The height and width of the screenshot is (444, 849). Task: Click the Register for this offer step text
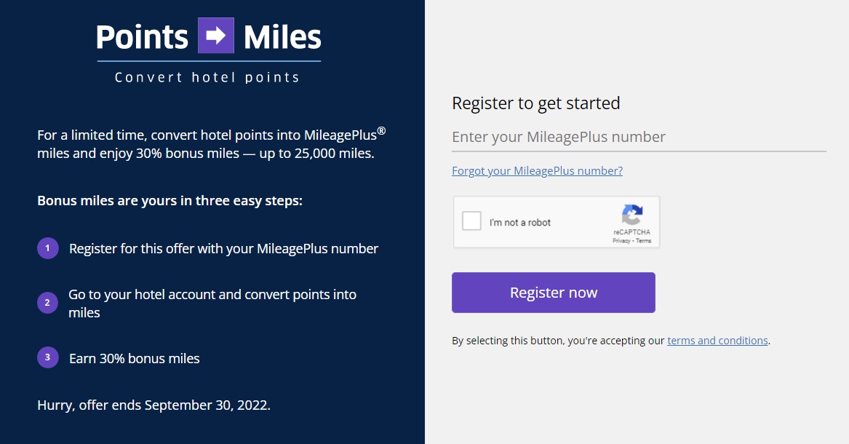point(223,248)
